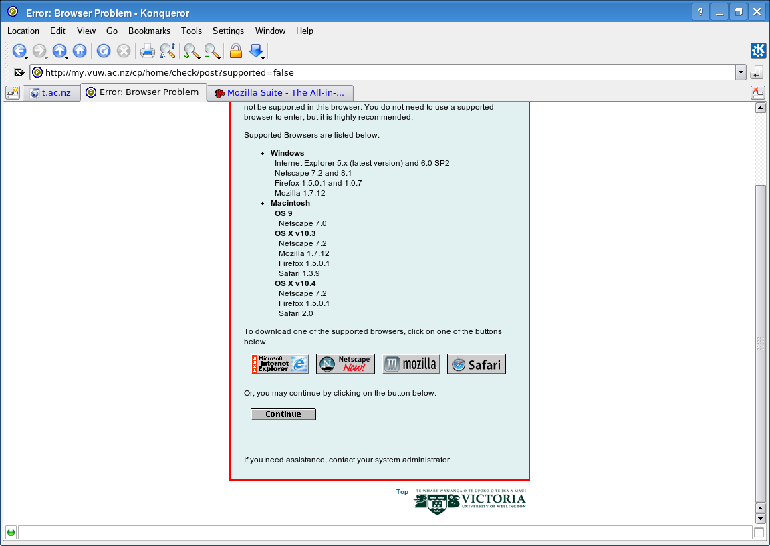
Task: Open the Settings menu
Action: click(x=228, y=31)
